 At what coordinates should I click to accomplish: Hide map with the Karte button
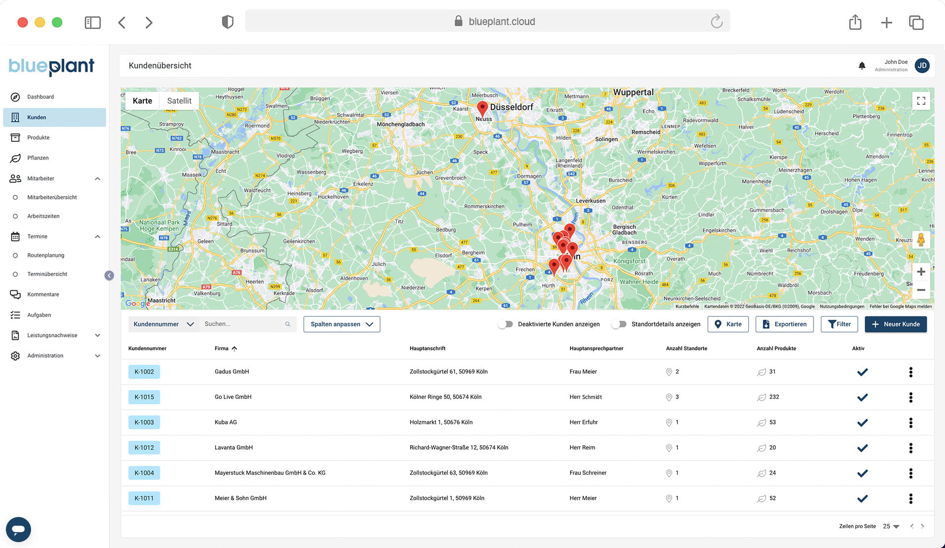pyautogui.click(x=728, y=324)
